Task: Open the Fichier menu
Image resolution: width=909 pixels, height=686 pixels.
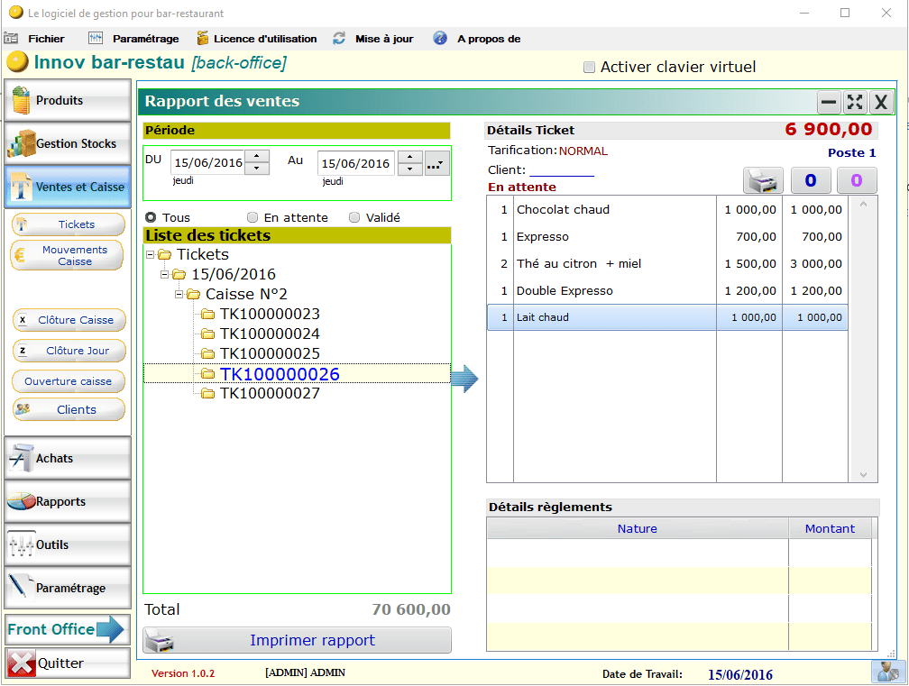Action: click(46, 39)
